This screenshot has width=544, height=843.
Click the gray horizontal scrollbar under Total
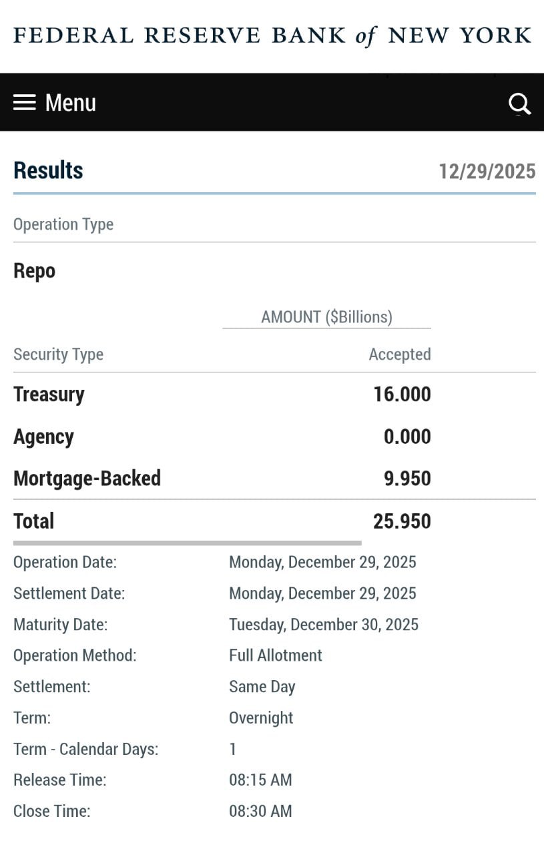click(x=187, y=543)
